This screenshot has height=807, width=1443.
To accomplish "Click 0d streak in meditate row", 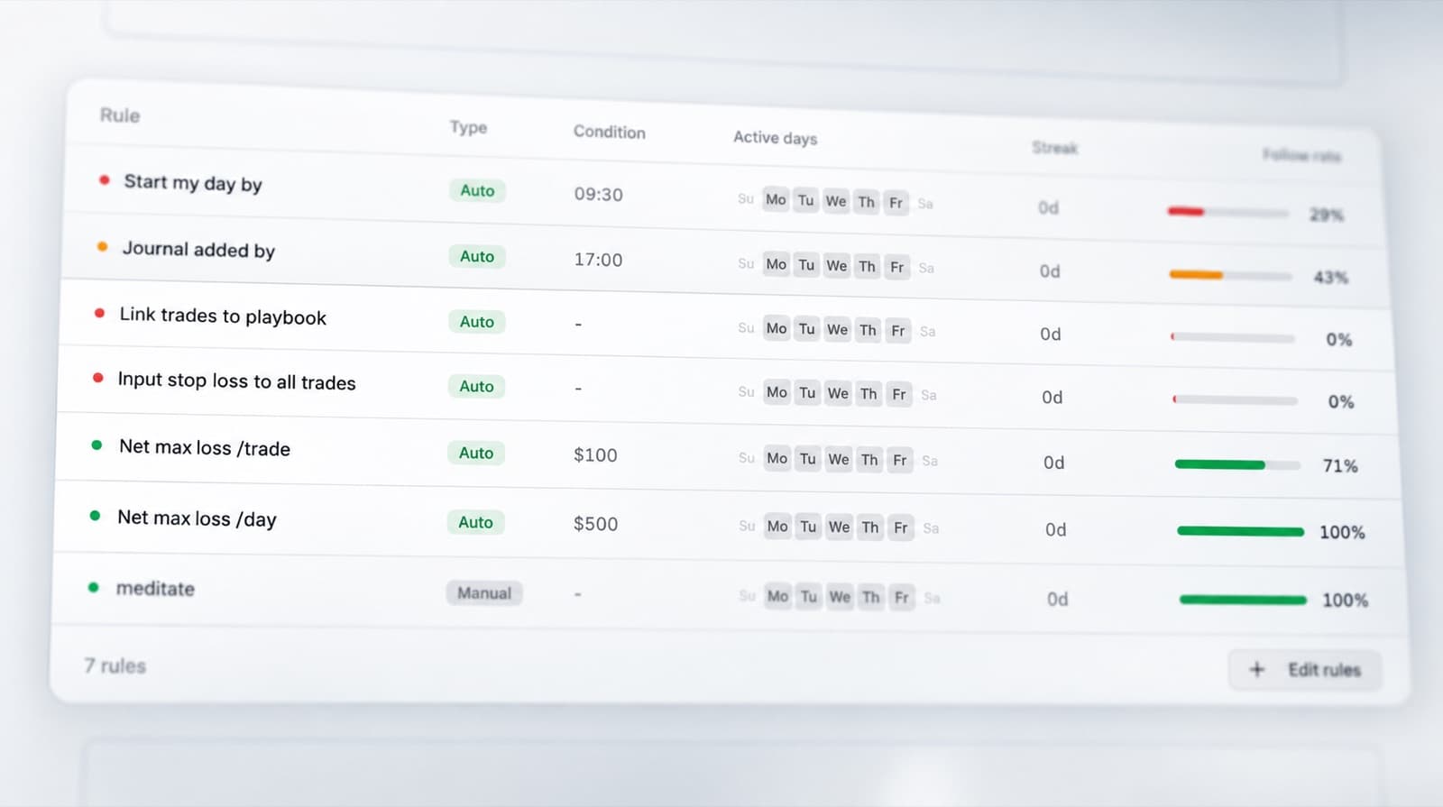I will pos(1057,599).
